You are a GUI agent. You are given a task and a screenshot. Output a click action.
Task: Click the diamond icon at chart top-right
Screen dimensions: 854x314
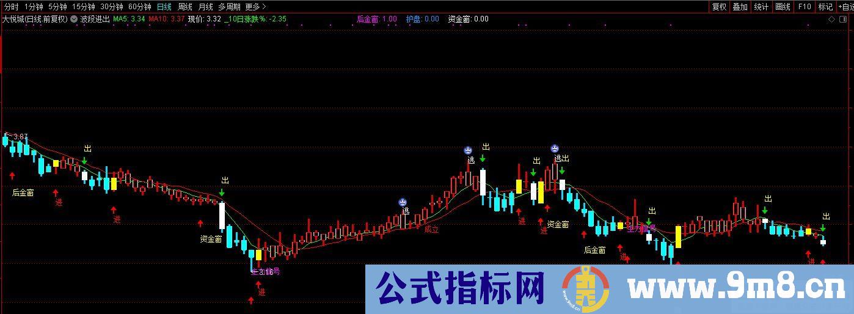coord(831,20)
